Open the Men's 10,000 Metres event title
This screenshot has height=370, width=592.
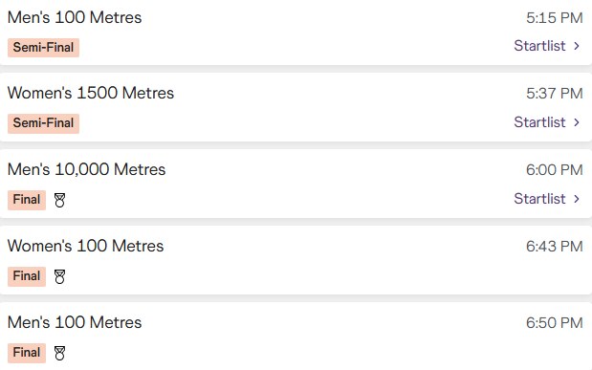(x=86, y=169)
